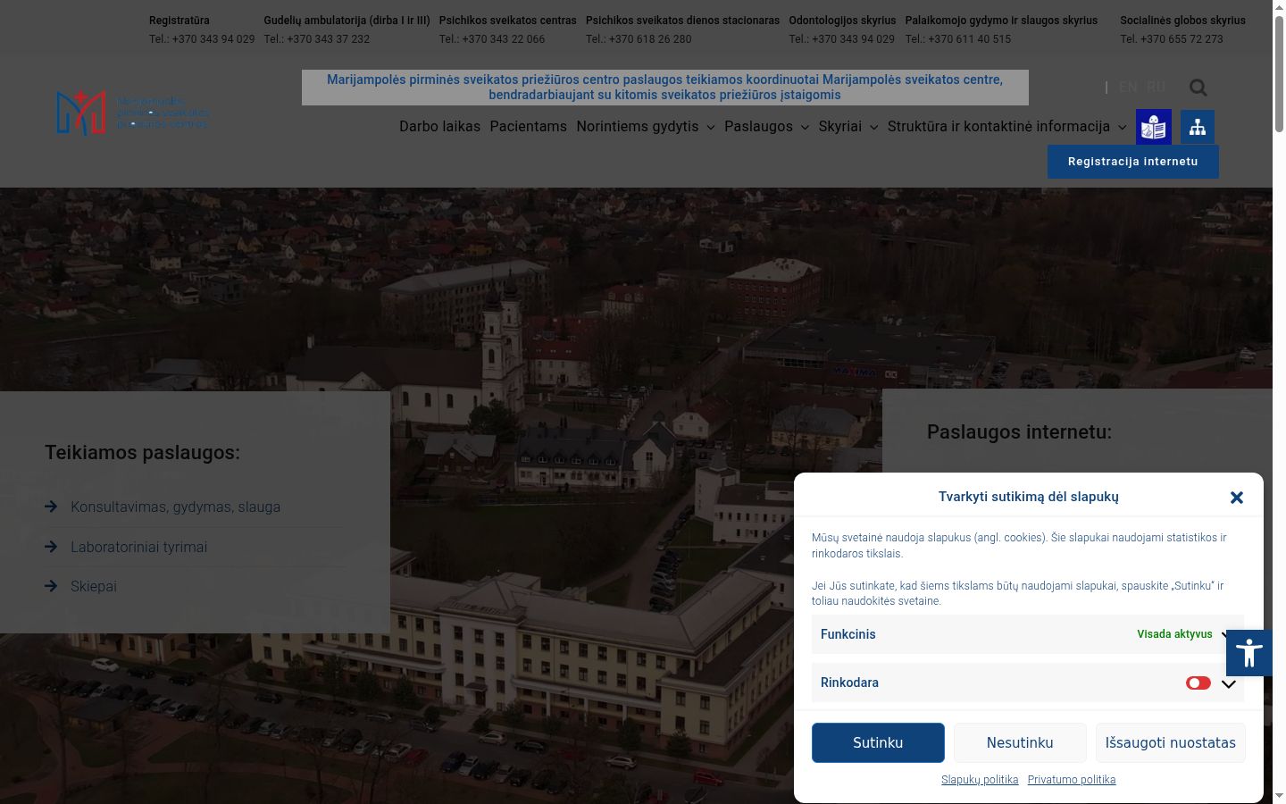Open the Skiepai link
This screenshot has width=1286, height=804.
click(x=94, y=586)
